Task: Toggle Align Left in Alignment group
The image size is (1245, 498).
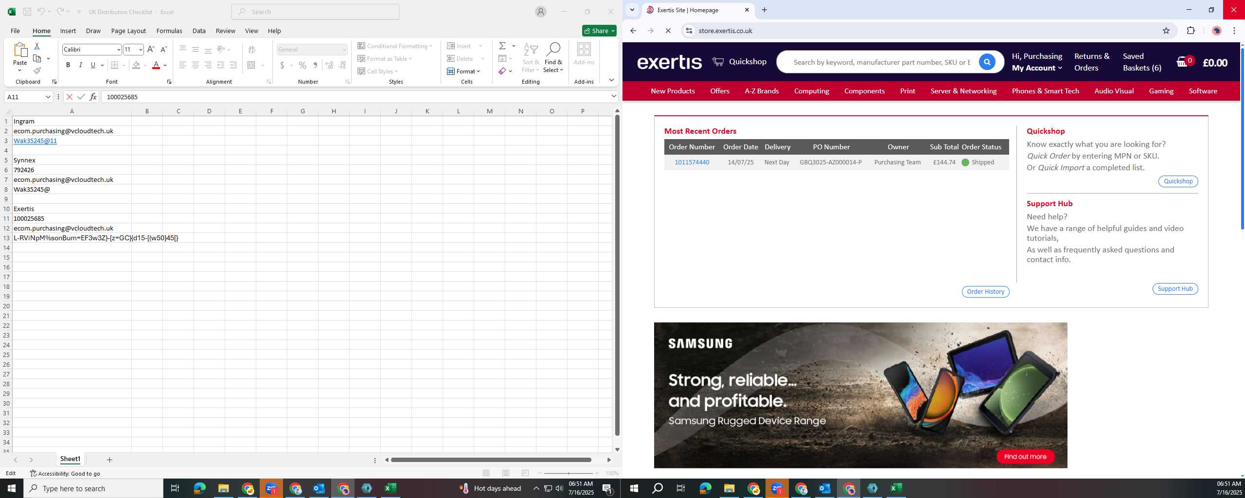Action: pos(183,65)
